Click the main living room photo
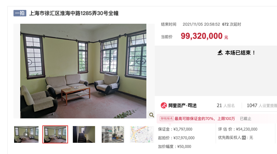Screen dimensions: 277x154 83,71
